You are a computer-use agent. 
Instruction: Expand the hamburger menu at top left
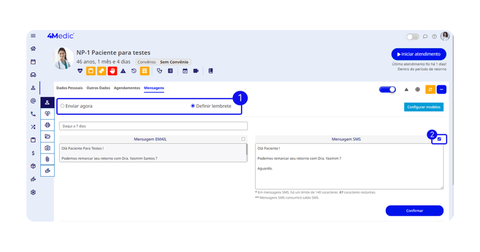tap(33, 36)
